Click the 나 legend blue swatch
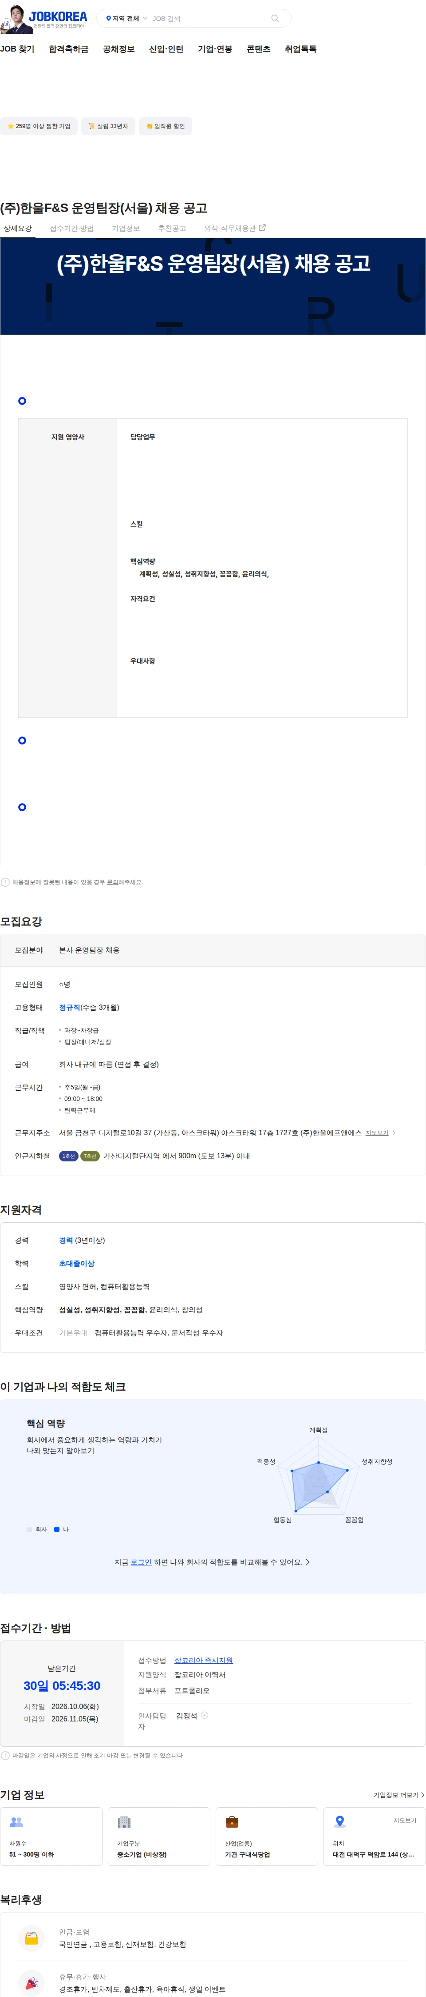Viewport: 426px width, 1997px height. [x=56, y=1529]
